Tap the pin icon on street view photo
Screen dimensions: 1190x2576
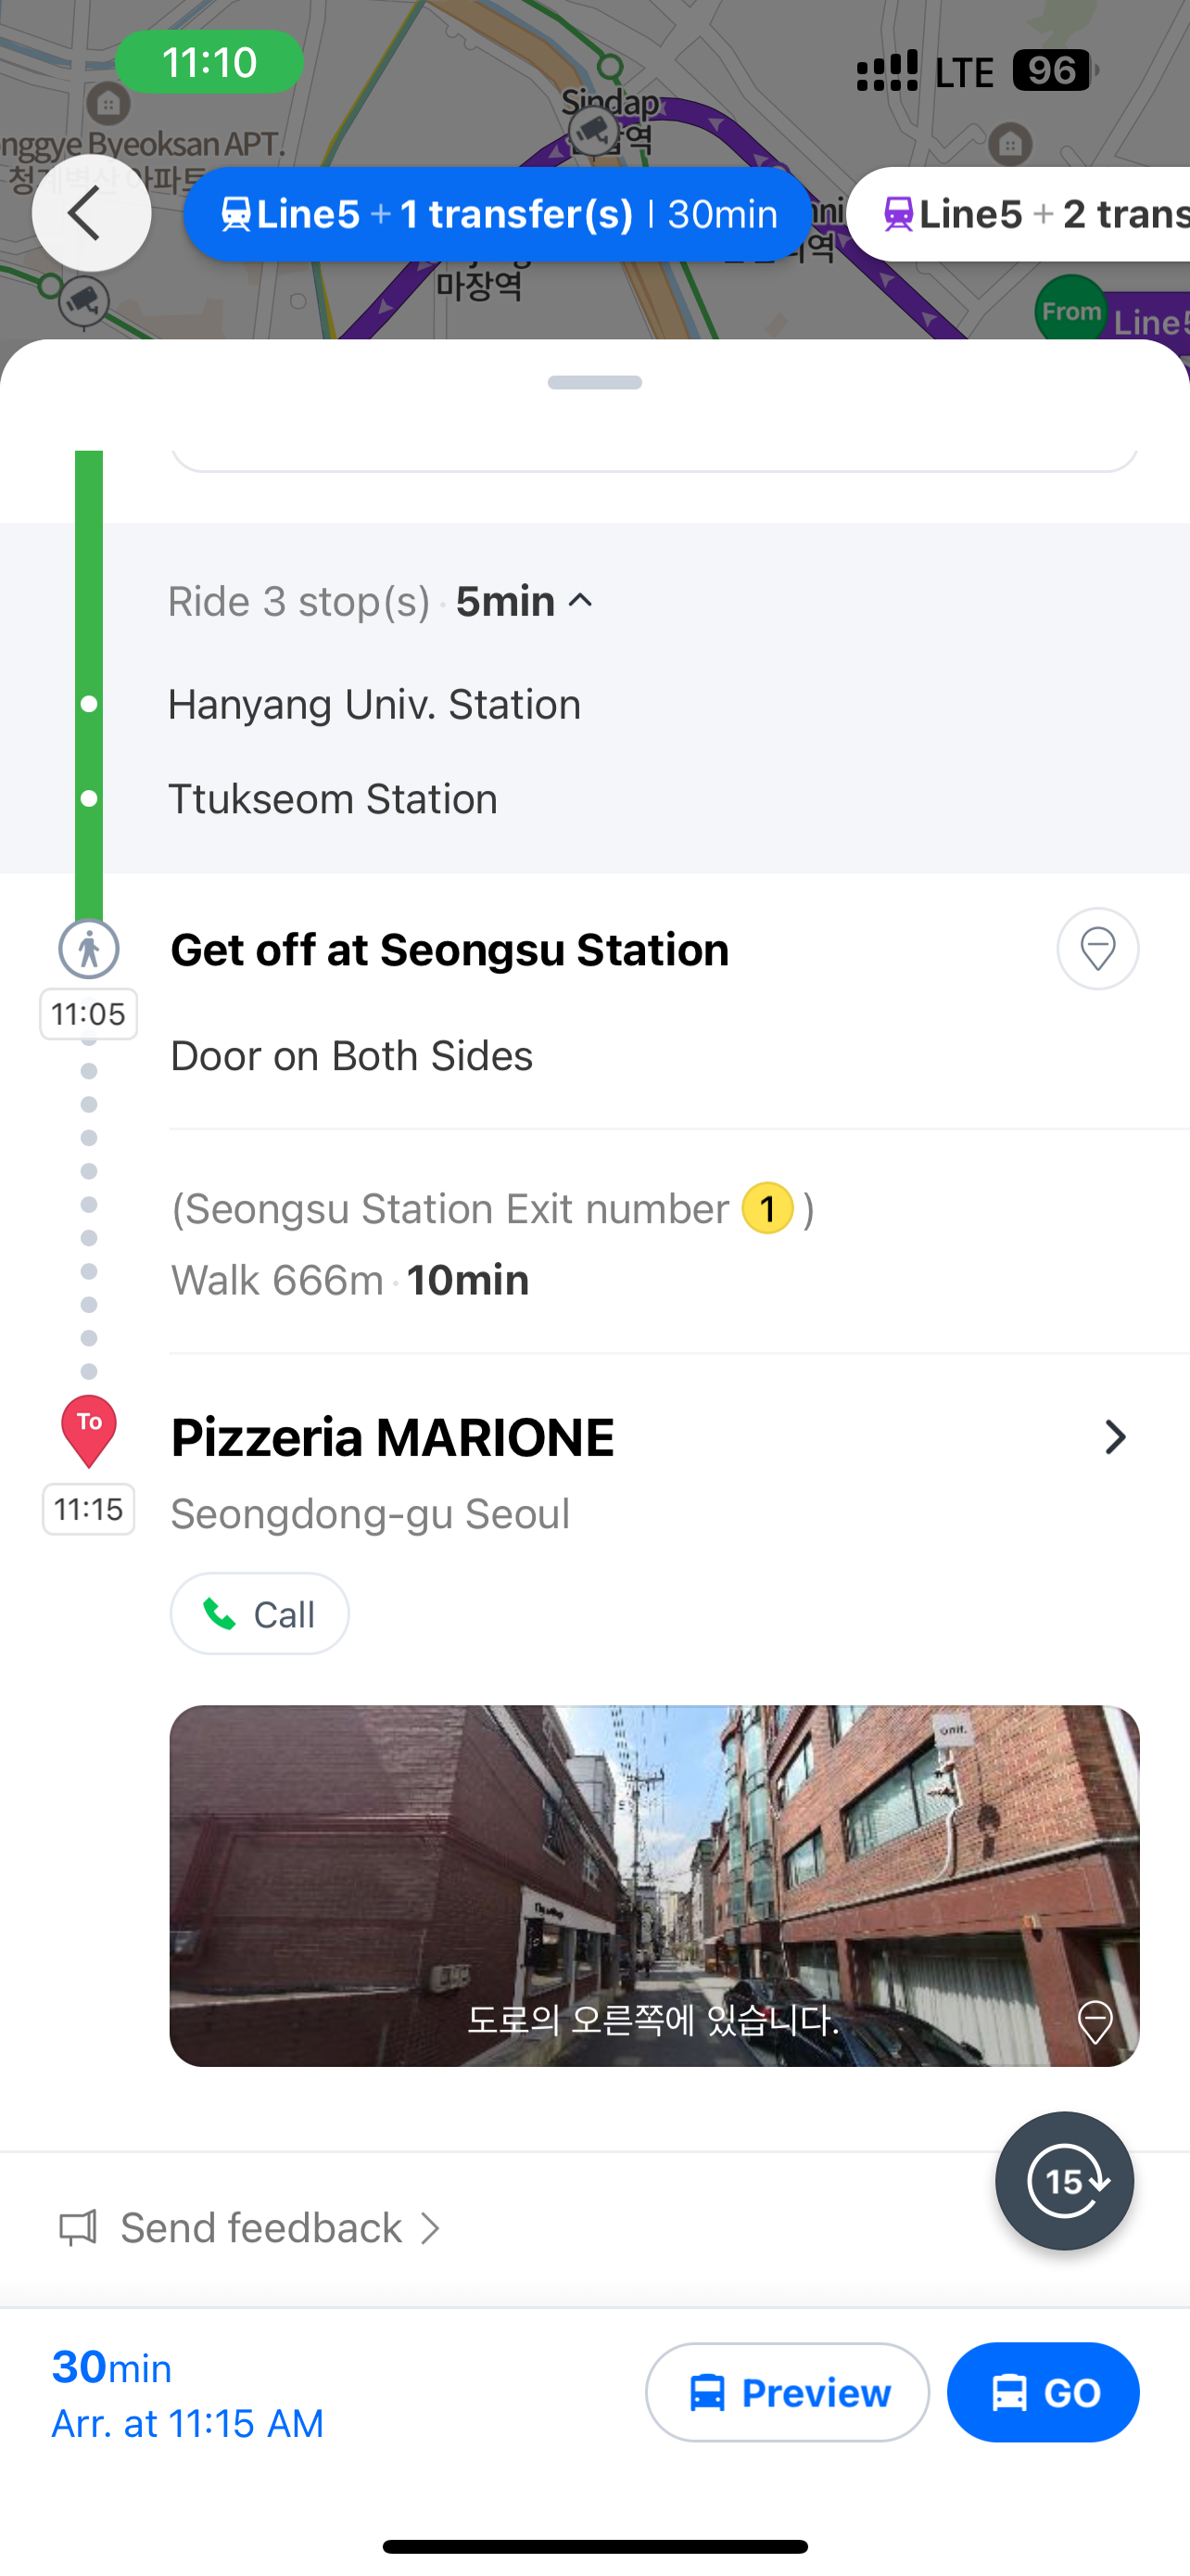click(1095, 2022)
